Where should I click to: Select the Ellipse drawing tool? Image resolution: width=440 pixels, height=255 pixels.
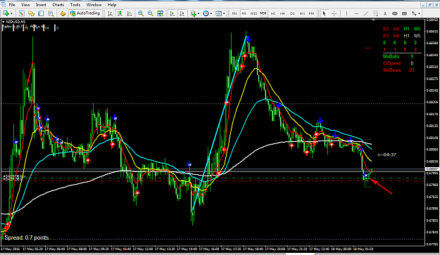coord(395,13)
